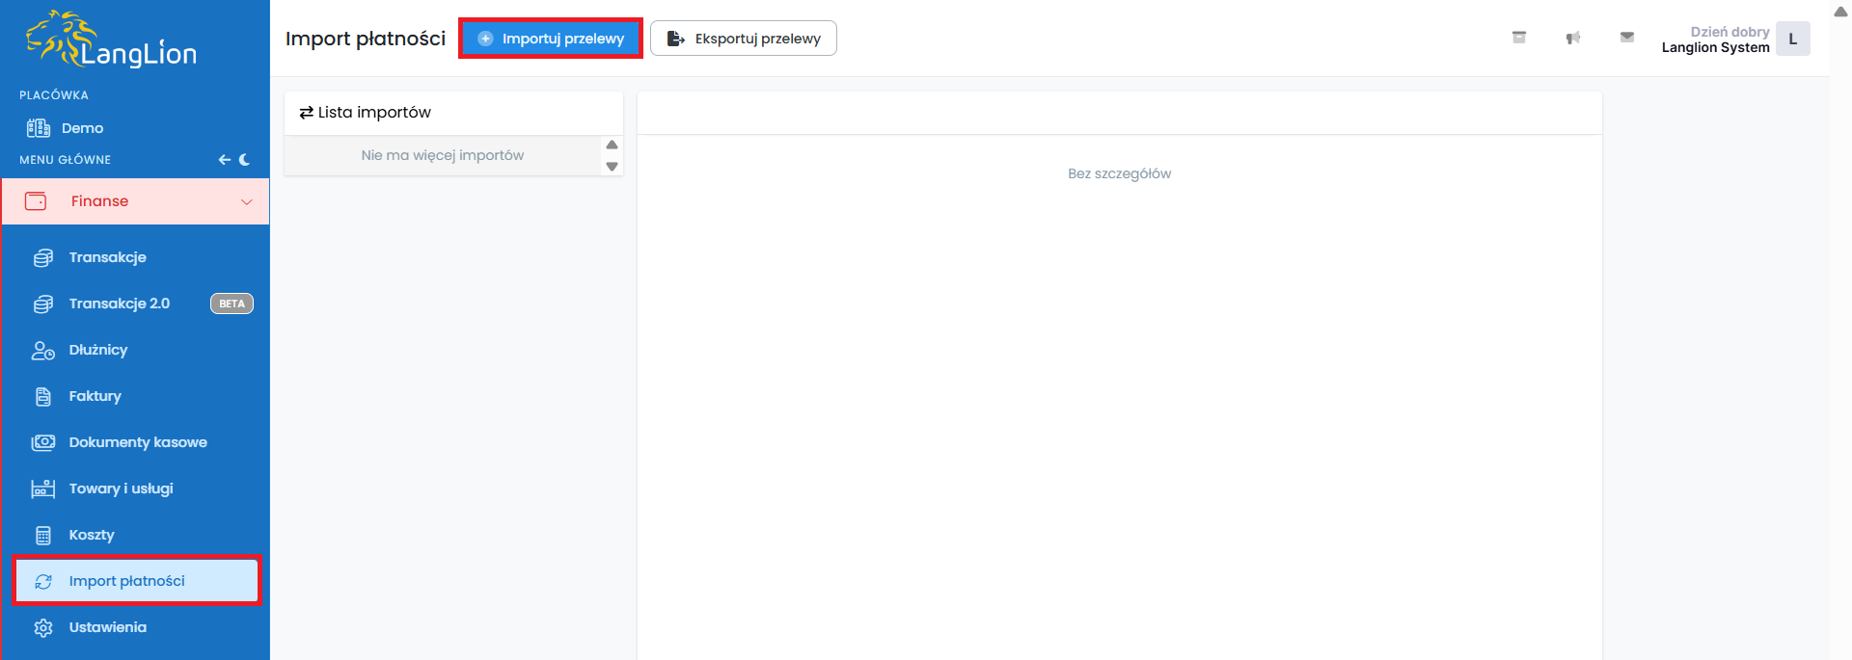The width and height of the screenshot is (1852, 660).
Task: Open Faktury in sidebar
Action: pos(95,396)
